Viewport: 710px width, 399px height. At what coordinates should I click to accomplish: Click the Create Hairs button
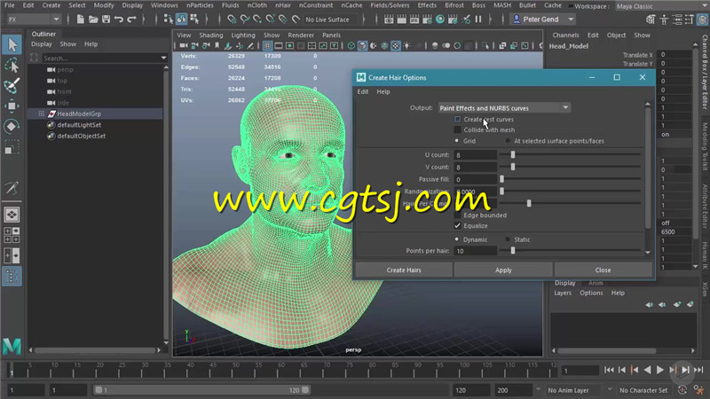(404, 270)
